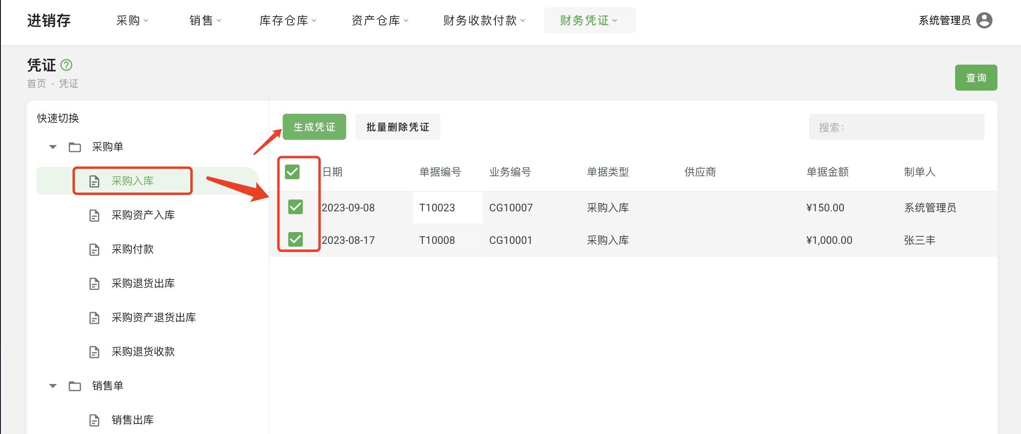The height and width of the screenshot is (434, 1021).
Task: Open the 财务凭证 dropdown menu
Action: pyautogui.click(x=589, y=20)
